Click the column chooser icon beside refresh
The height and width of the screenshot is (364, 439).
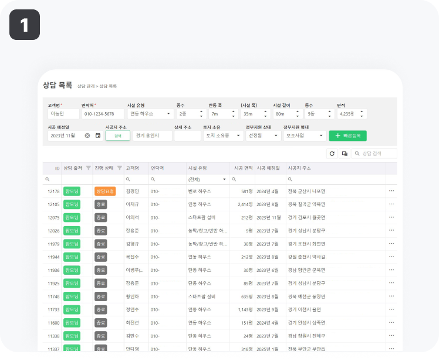(345, 153)
